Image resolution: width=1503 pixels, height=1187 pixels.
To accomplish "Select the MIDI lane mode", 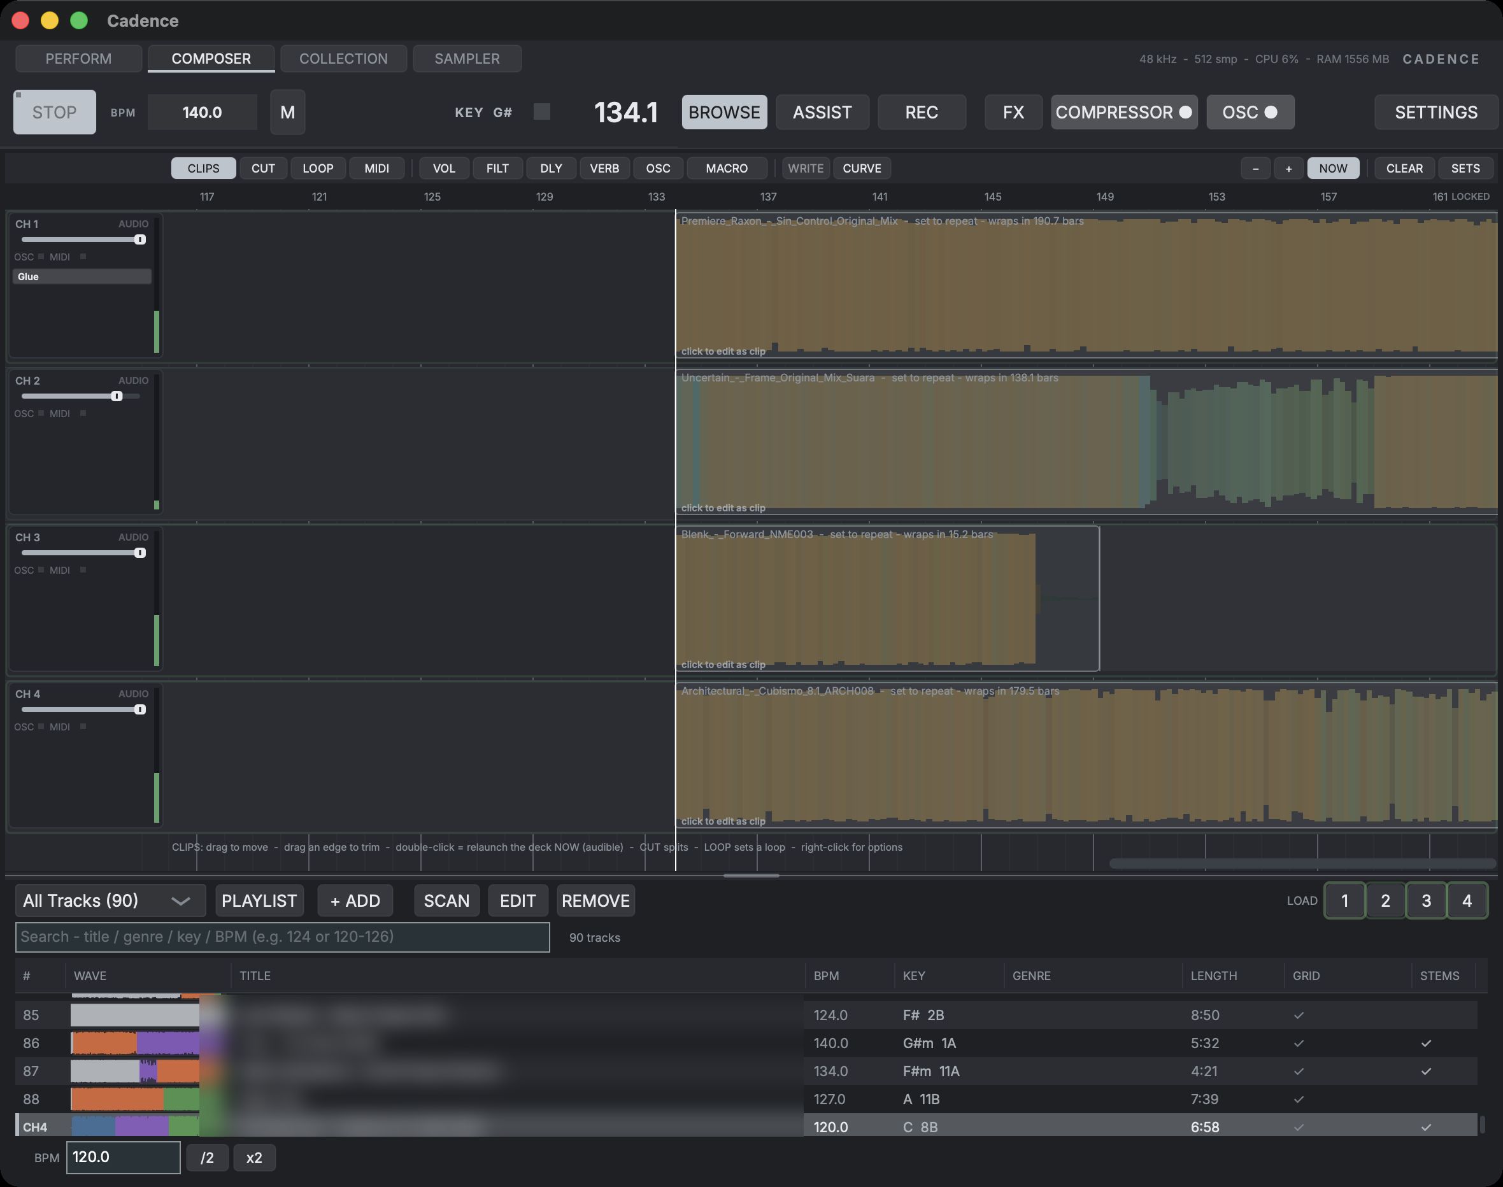I will [x=376, y=168].
